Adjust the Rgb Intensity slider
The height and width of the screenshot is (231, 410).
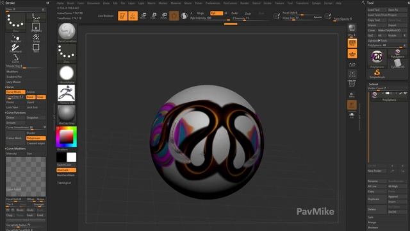click(210, 19)
